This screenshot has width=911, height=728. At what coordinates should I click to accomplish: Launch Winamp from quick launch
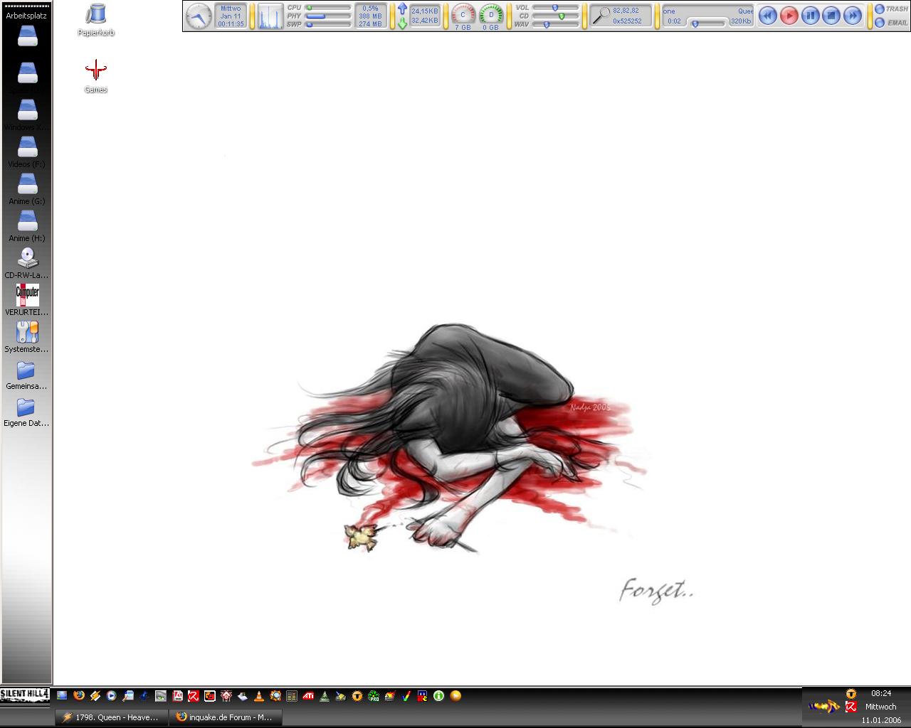click(x=95, y=696)
